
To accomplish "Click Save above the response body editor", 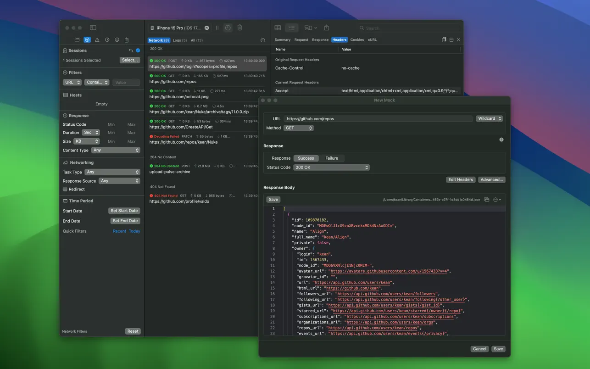I will click(x=273, y=200).
